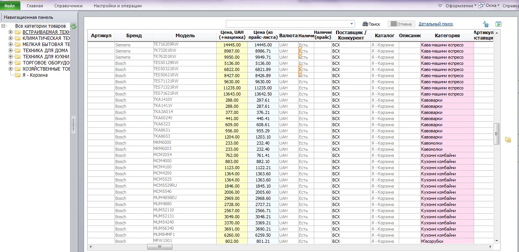Collapse Все категории товаров root node
The height and width of the screenshot is (252, 519).
click(3, 26)
